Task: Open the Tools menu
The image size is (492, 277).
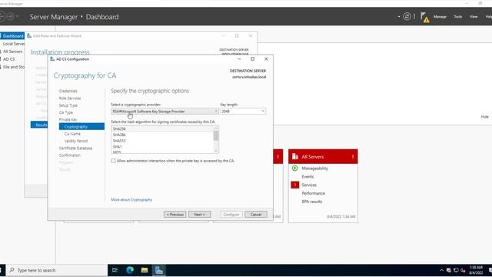Action: point(458,17)
